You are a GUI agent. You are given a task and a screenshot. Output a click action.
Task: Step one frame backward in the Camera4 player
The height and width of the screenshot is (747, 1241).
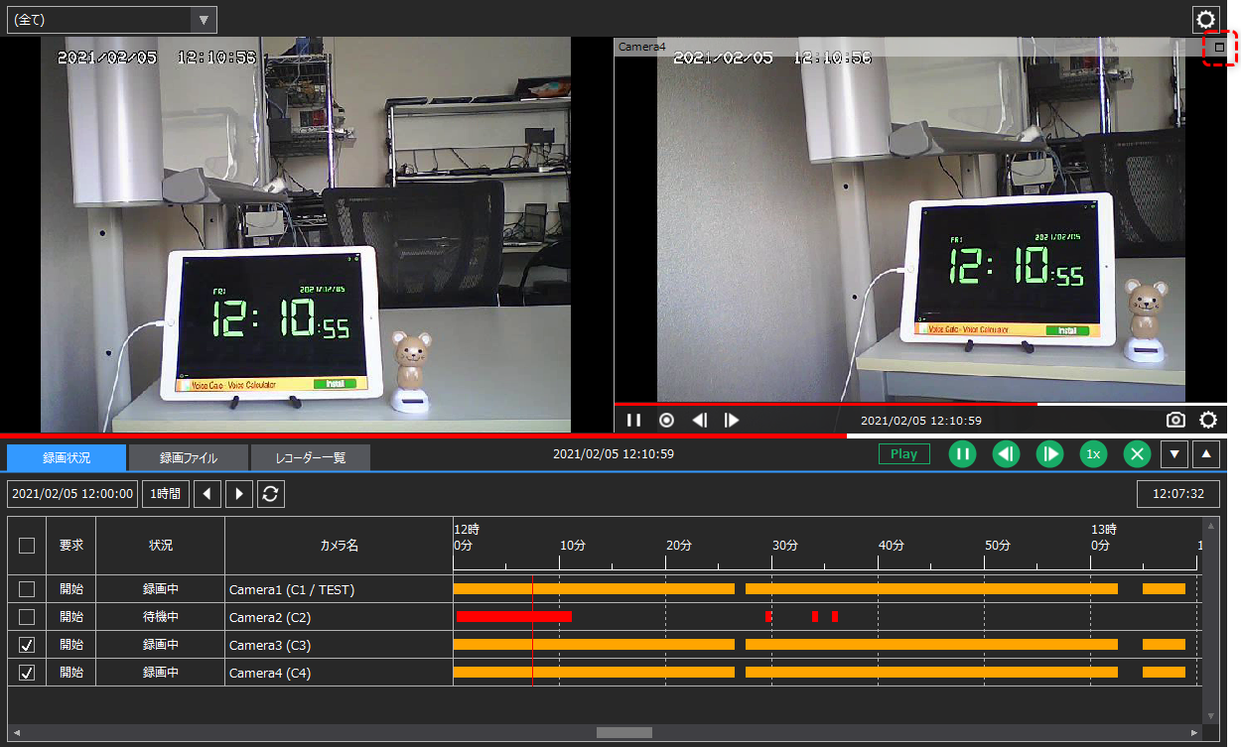tap(699, 420)
